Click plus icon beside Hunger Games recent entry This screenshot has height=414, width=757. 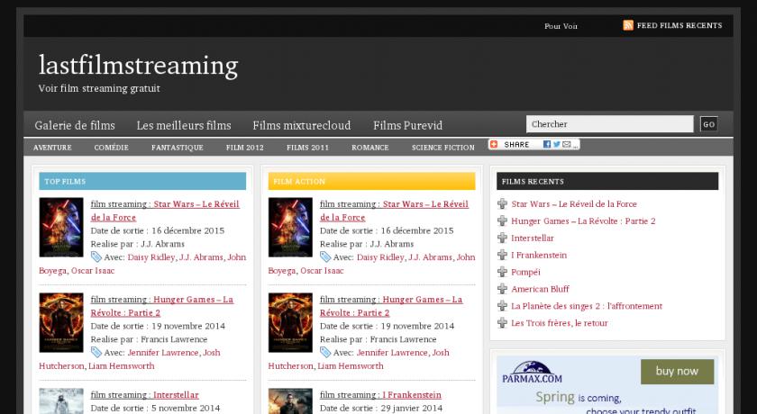tap(502, 220)
